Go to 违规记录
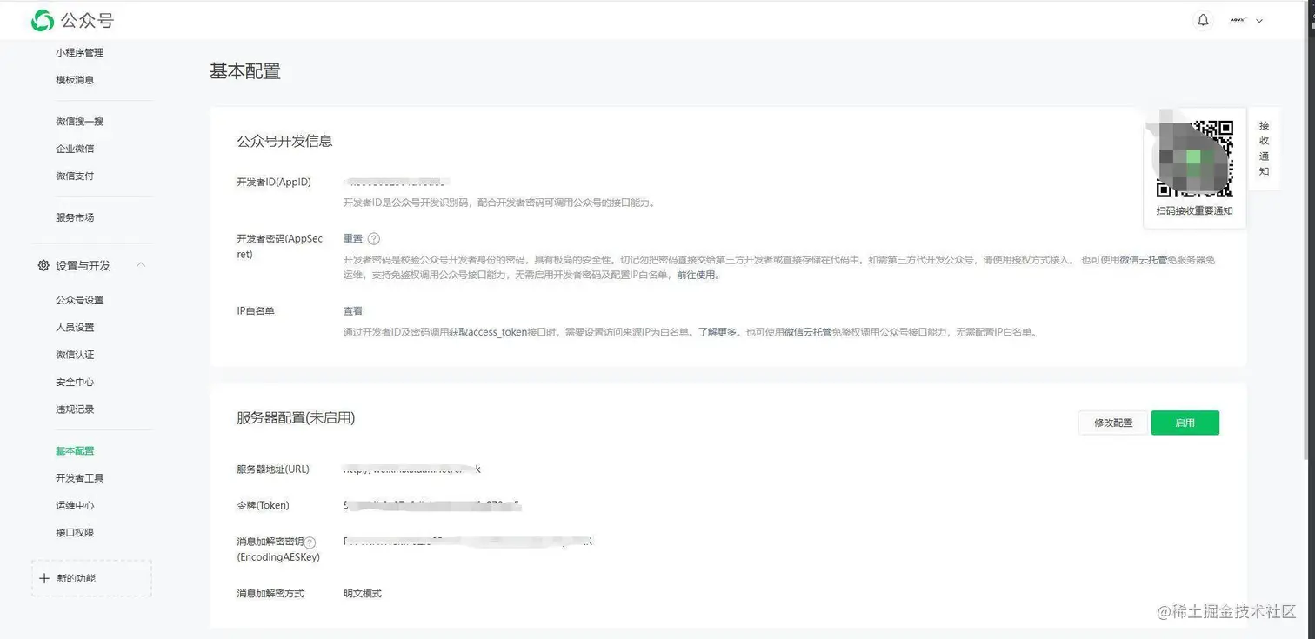Screen dimensions: 1315x639 [x=75, y=409]
